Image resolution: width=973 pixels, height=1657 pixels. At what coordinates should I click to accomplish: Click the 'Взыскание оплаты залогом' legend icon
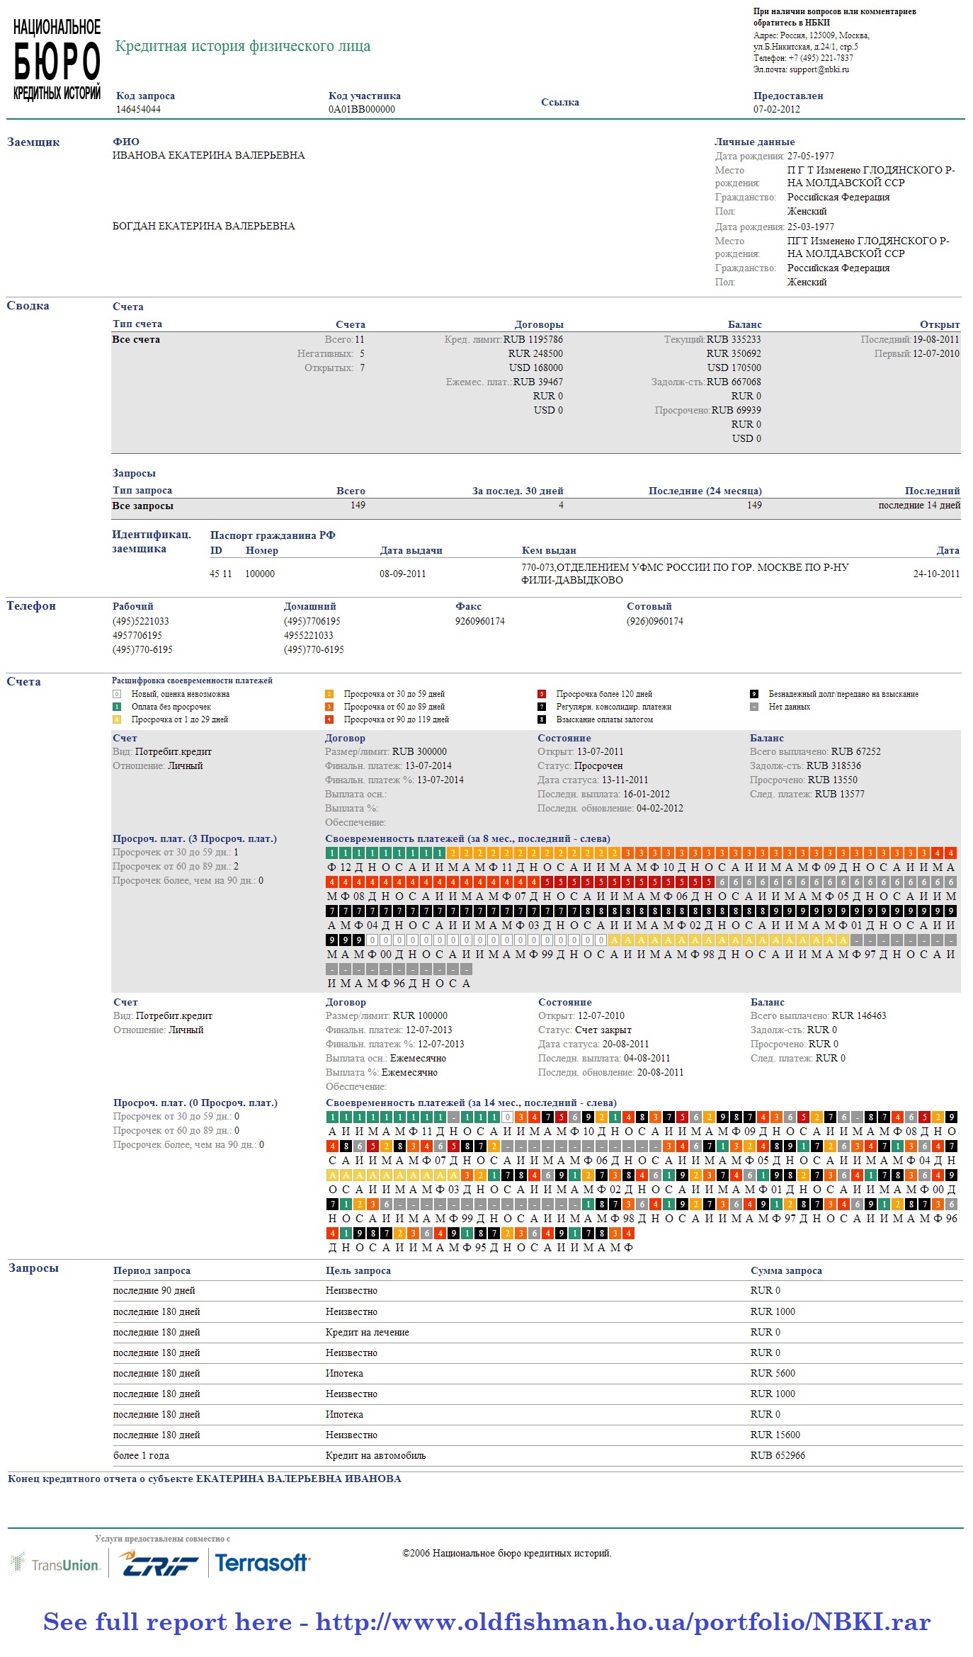tap(542, 719)
